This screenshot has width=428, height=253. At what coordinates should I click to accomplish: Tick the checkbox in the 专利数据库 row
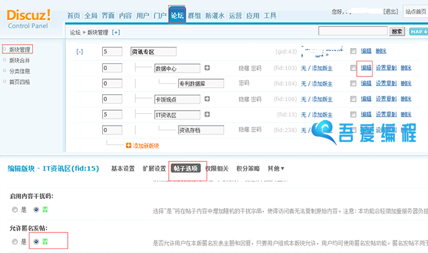click(x=353, y=84)
